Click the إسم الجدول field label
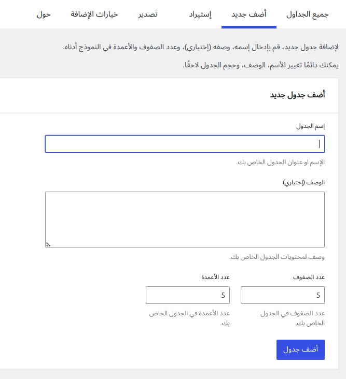346x379 pixels. tap(310, 126)
